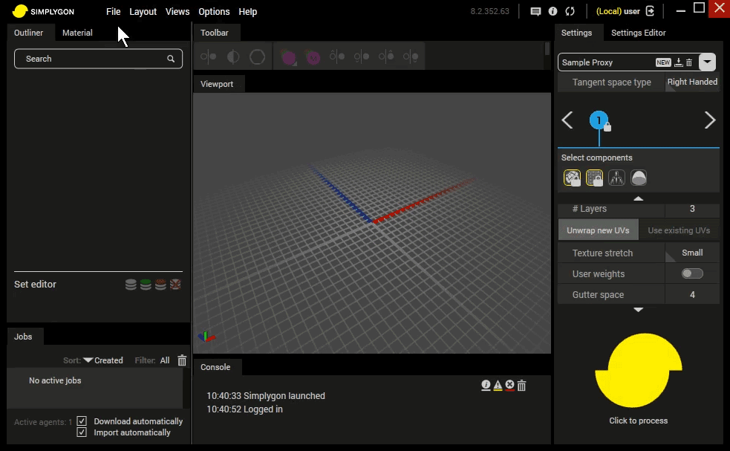Click up triangle above # Layers row
The image size is (730, 451).
pyautogui.click(x=638, y=198)
